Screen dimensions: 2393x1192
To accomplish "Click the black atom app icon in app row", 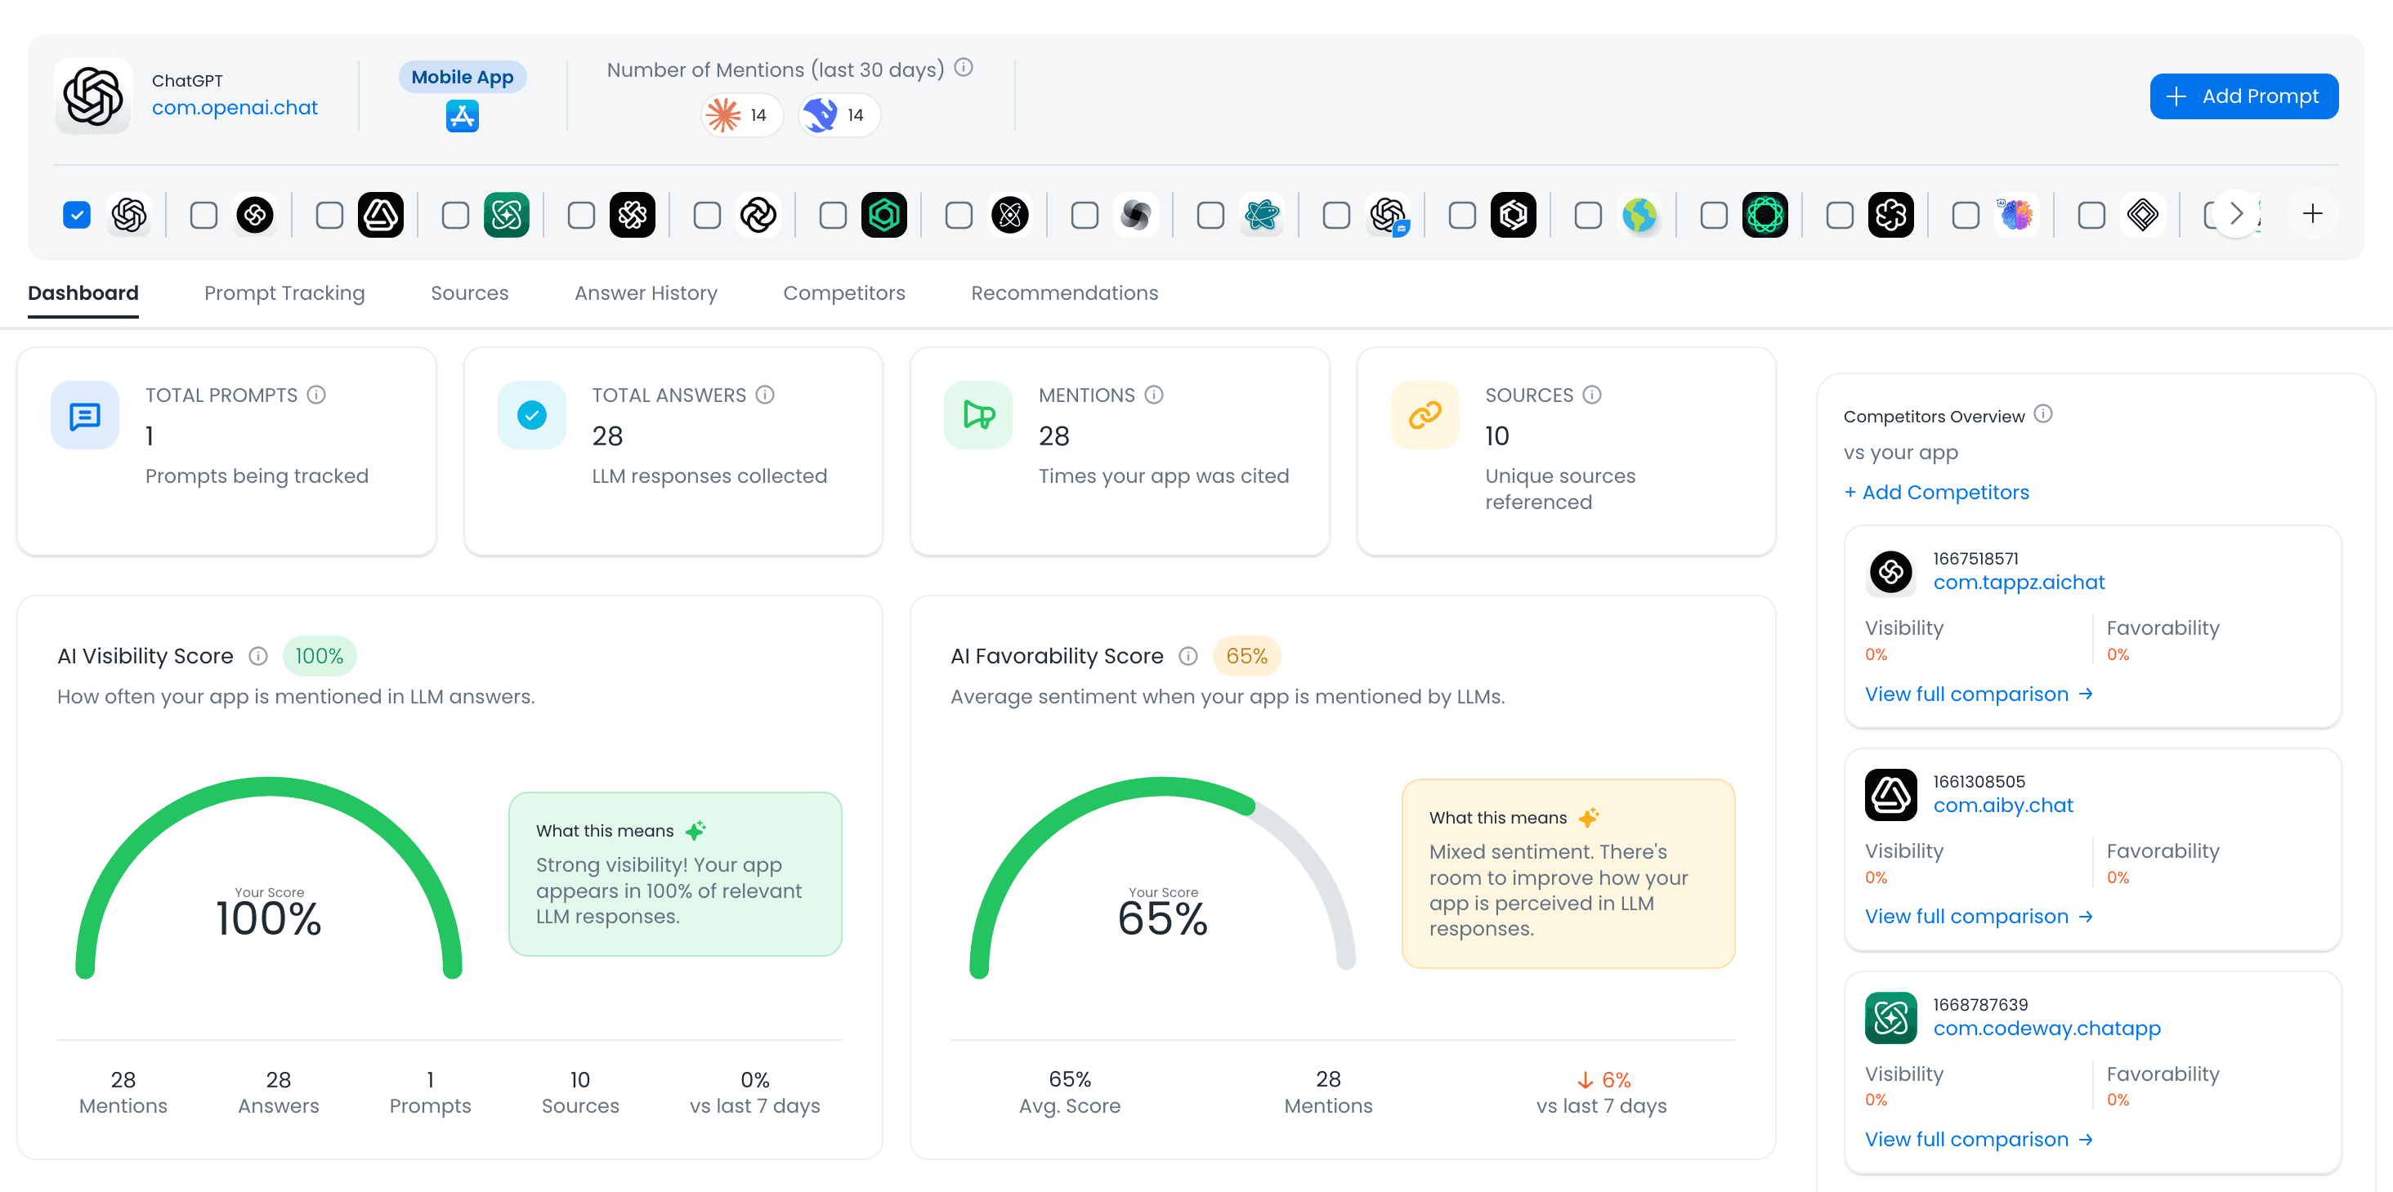I will [1010, 216].
